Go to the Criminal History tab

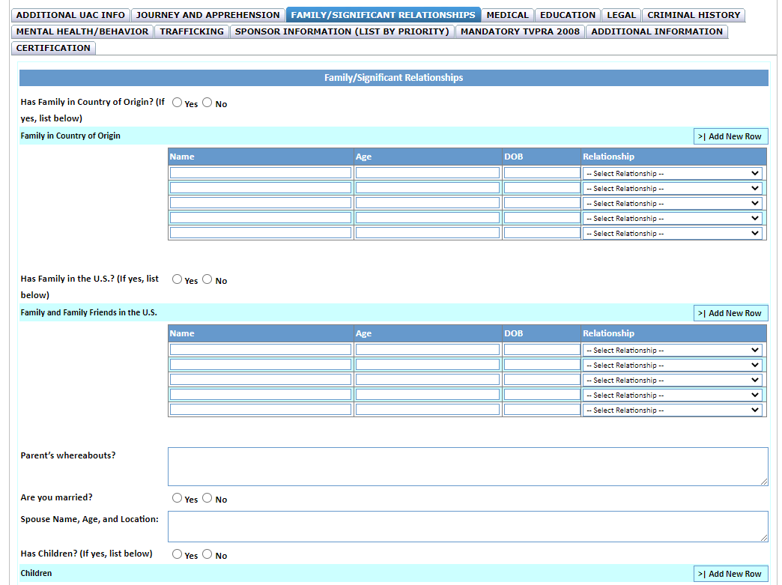[693, 15]
